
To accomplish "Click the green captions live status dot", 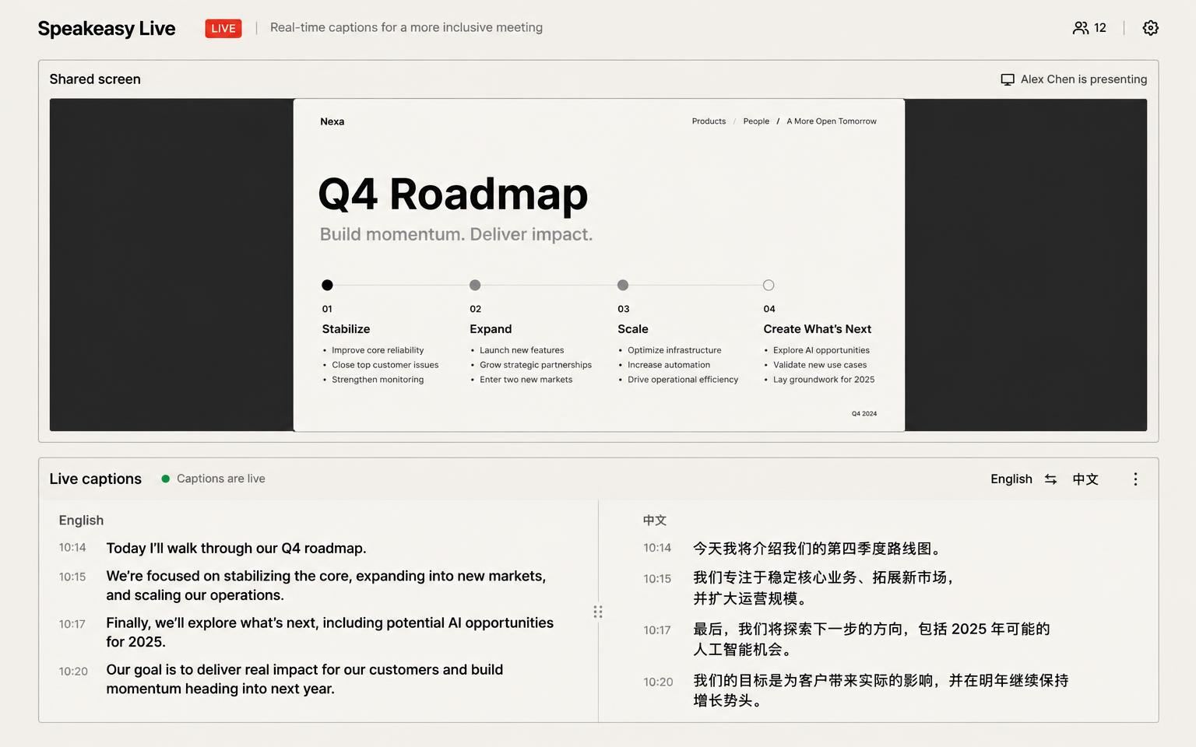I will (165, 479).
